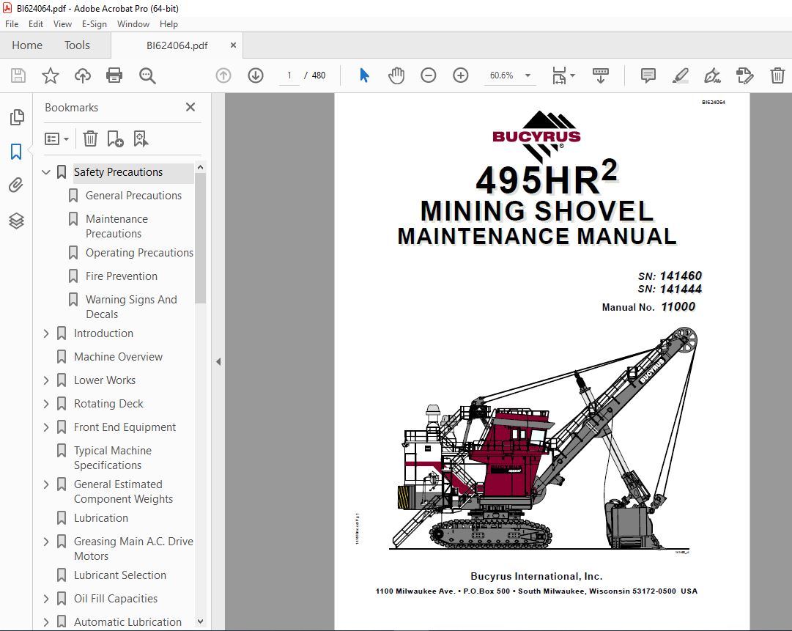
Task: Expand the Automatic Lubrication bookmark
Action: pyautogui.click(x=46, y=622)
